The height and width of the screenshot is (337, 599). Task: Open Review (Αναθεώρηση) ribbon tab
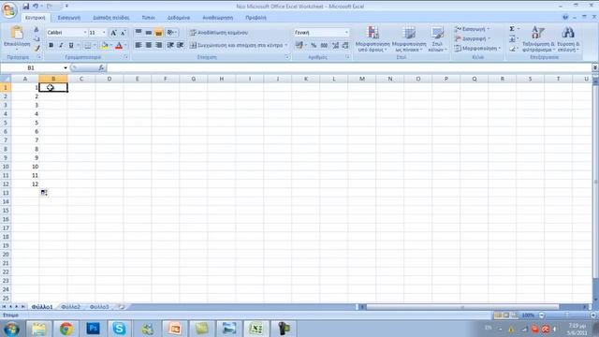point(217,18)
